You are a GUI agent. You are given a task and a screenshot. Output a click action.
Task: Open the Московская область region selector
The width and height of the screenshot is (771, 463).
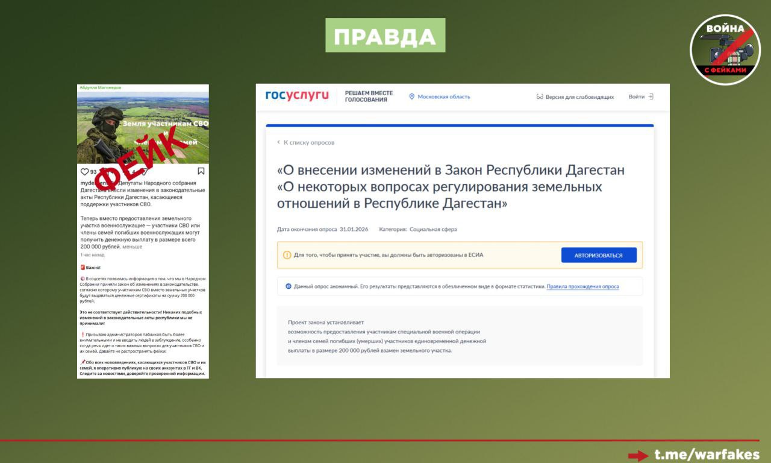coord(445,96)
